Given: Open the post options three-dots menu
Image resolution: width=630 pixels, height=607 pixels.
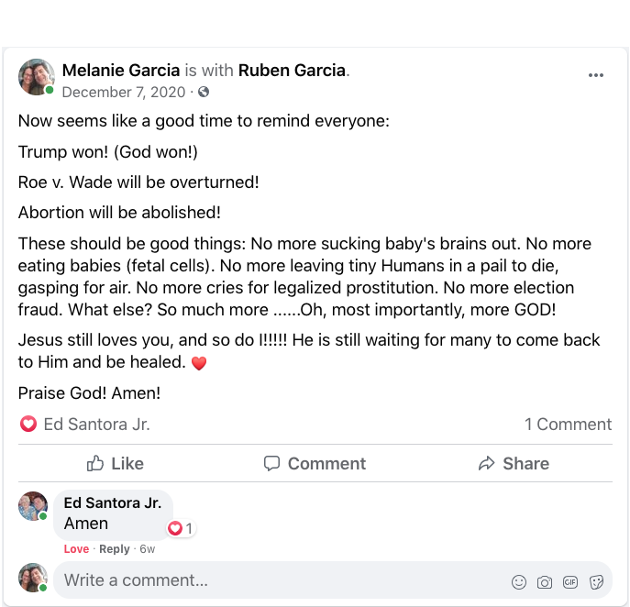Looking at the screenshot, I should 596,75.
